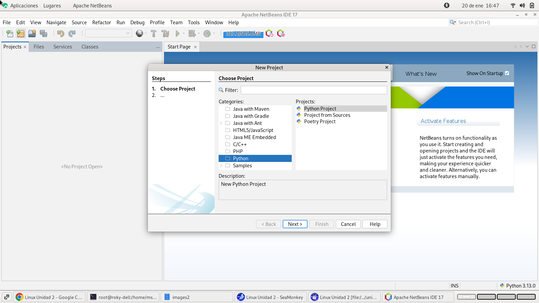Click the Debug Project toolbar icon
539x303 pixels.
click(192, 33)
